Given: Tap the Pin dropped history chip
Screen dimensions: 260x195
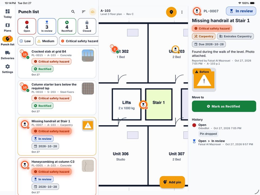Looking at the screenshot, I should point(208,134).
